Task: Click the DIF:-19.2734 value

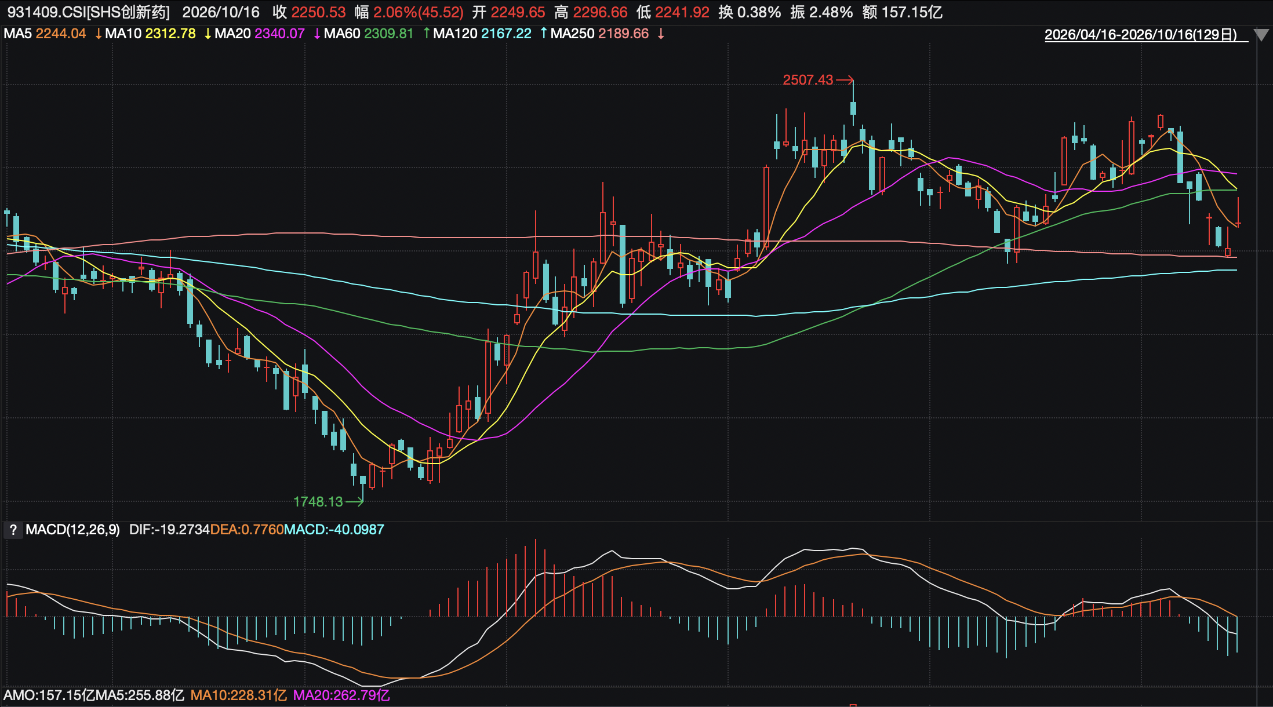Action: pos(169,530)
